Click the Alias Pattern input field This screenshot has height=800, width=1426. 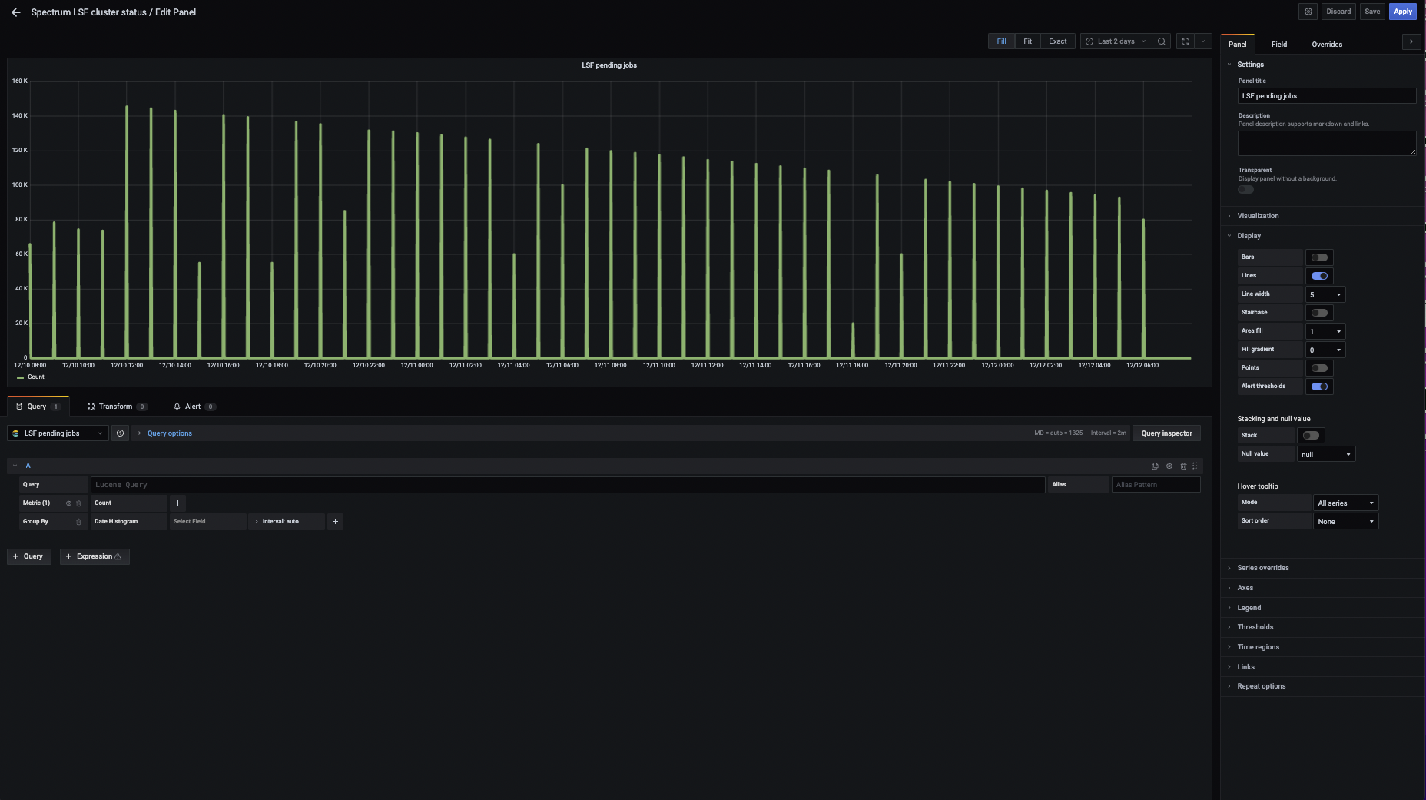[x=1156, y=485]
